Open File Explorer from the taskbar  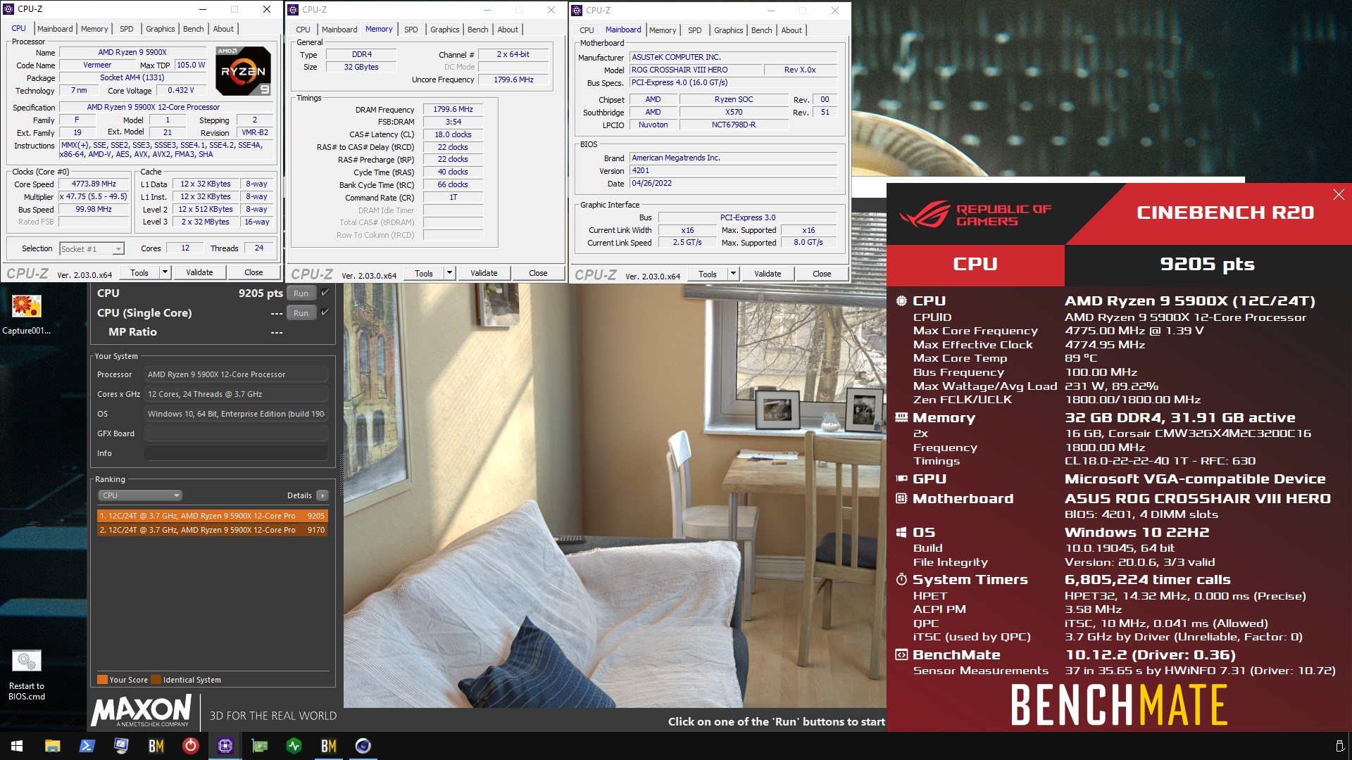pyautogui.click(x=52, y=746)
